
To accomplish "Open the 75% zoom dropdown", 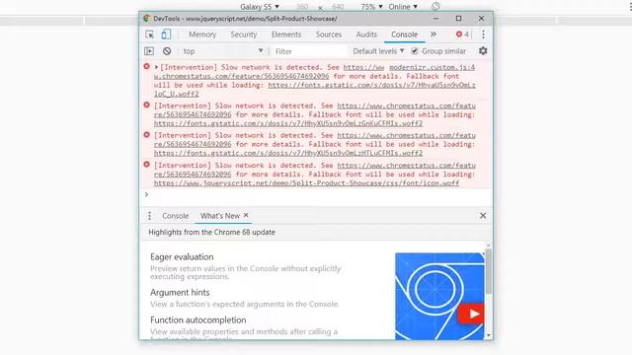I will [x=371, y=7].
